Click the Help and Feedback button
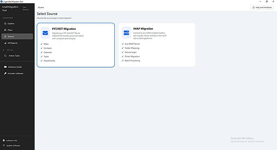277x150 pixels. (262, 7)
